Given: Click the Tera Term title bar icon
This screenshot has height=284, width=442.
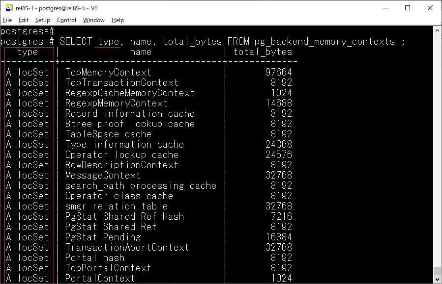Looking at the screenshot, I should (8, 7).
